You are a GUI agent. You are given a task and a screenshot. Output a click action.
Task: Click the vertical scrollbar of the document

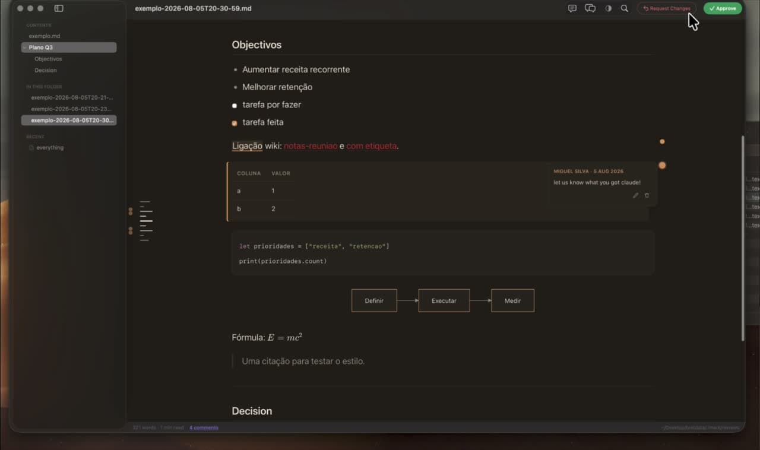point(743,238)
